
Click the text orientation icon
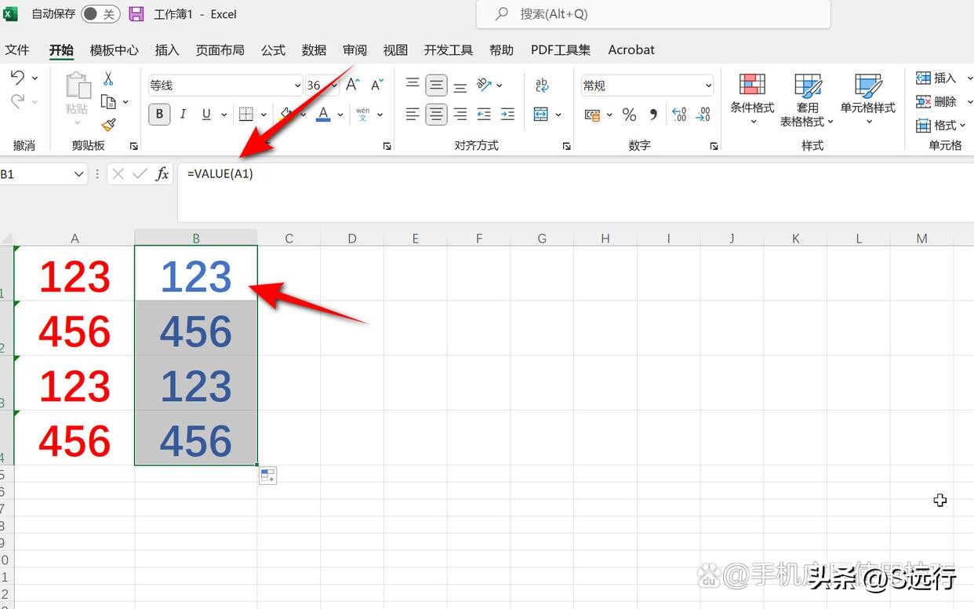coord(485,85)
